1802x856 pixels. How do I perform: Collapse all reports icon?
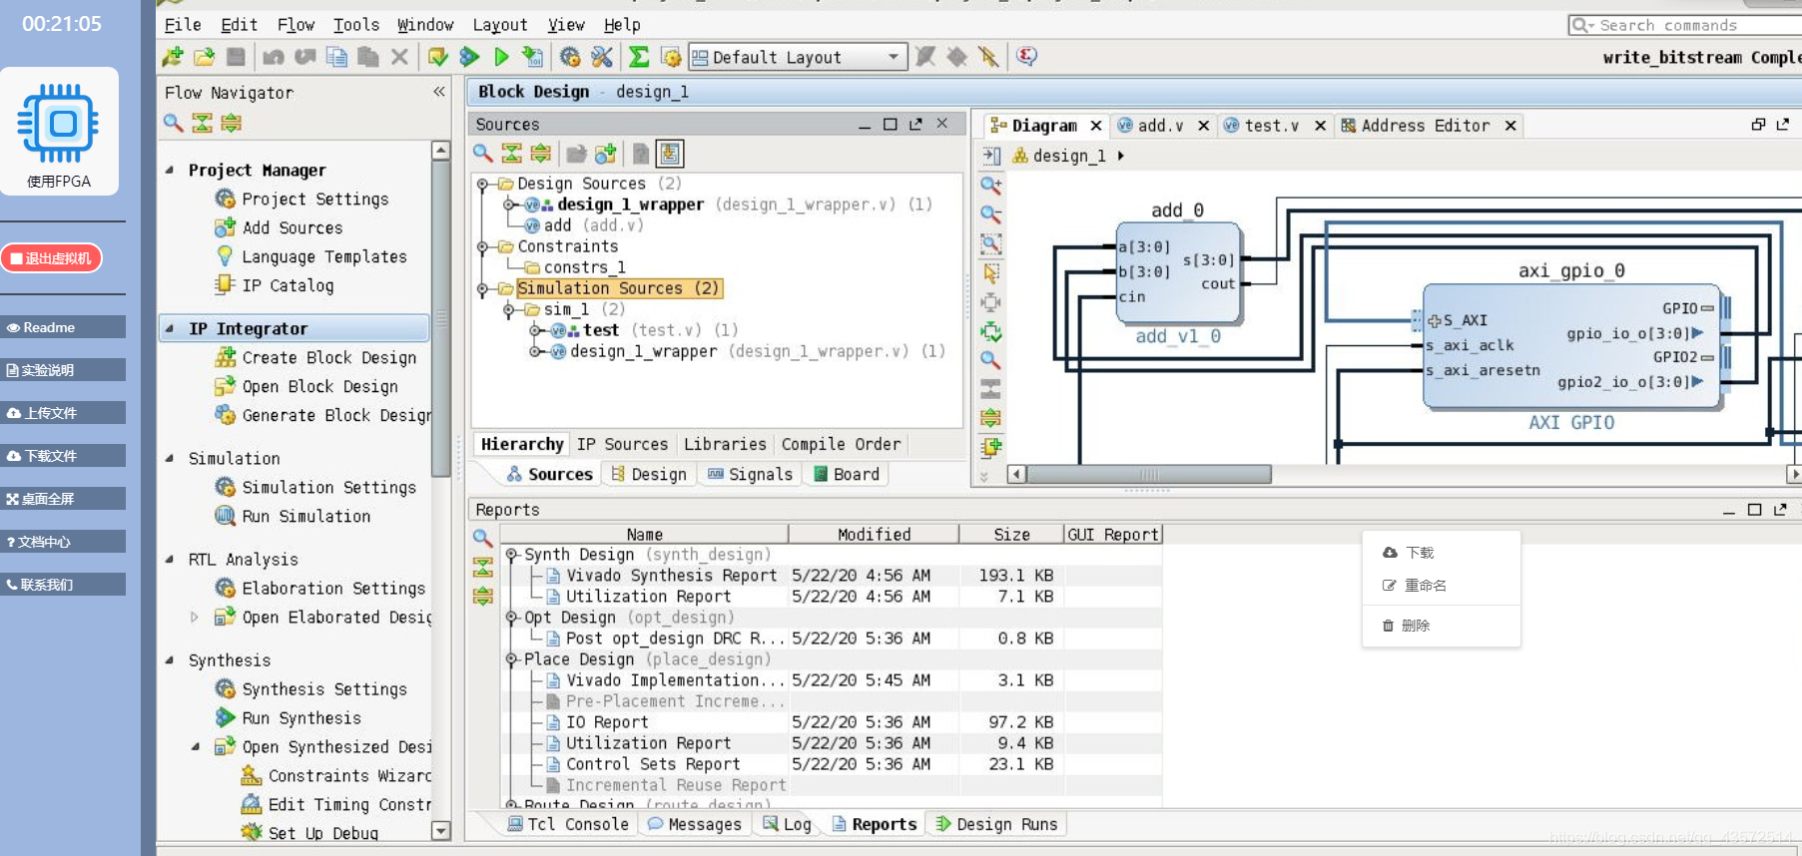point(482,567)
